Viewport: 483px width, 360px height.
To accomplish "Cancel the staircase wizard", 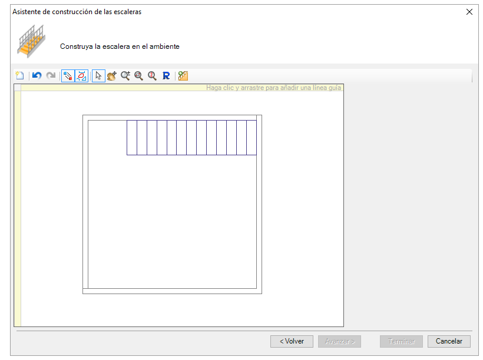I will [x=449, y=341].
